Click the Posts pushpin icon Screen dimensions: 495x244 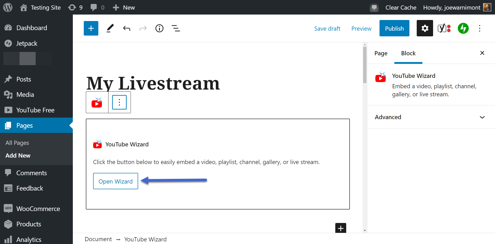pos(8,79)
